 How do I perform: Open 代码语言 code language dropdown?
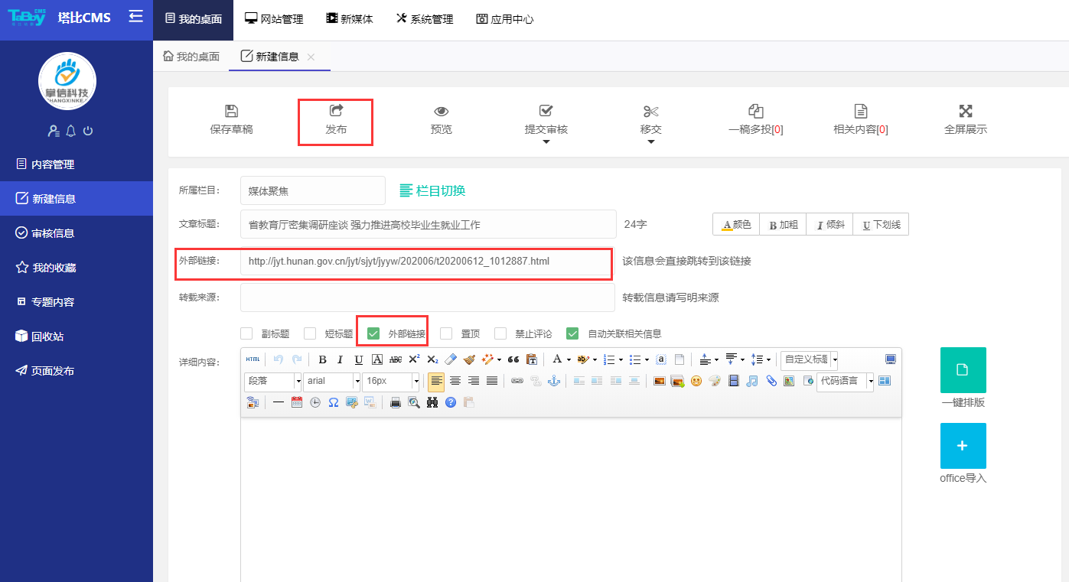click(846, 381)
